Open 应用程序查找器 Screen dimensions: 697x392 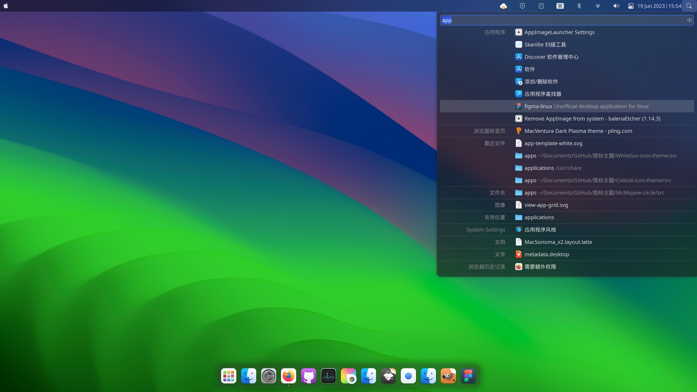pos(567,94)
